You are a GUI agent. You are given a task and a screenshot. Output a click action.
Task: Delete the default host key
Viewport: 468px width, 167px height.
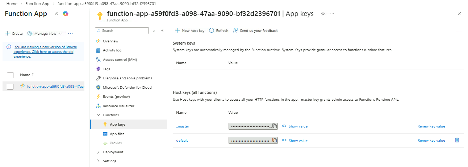coord(457,140)
